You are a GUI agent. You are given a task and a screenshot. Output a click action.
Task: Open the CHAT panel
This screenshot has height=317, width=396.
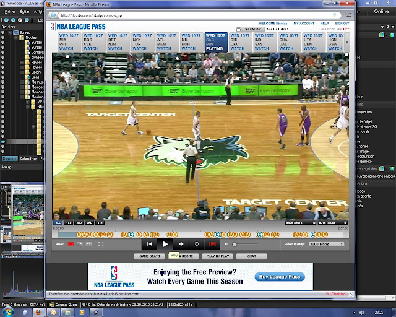(252, 256)
